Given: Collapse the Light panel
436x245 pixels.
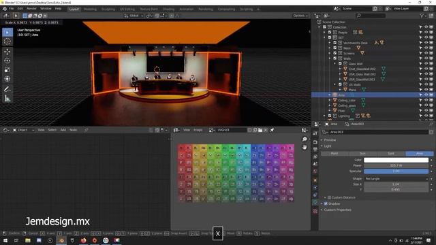Looking at the screenshot, I should point(328,146).
